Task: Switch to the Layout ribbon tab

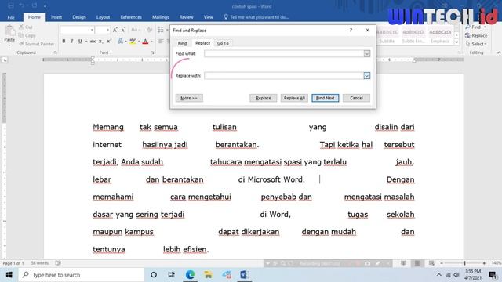Action: [x=103, y=17]
